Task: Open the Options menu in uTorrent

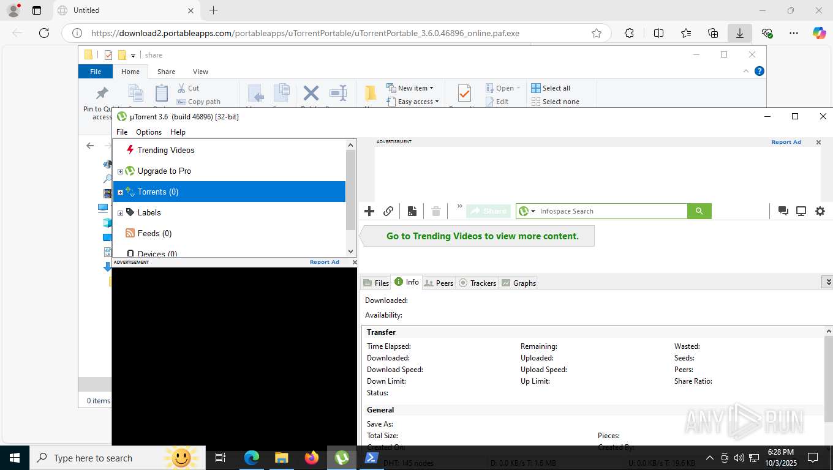Action: coord(149,132)
